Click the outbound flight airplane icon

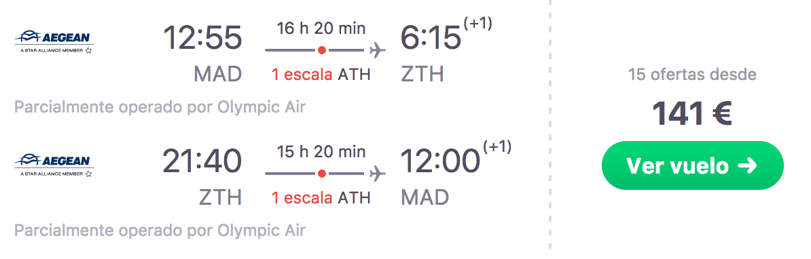tap(378, 51)
